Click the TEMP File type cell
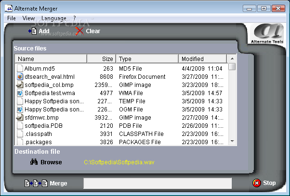Image resolution: width=290 pixels, height=196 pixels. pos(132,101)
